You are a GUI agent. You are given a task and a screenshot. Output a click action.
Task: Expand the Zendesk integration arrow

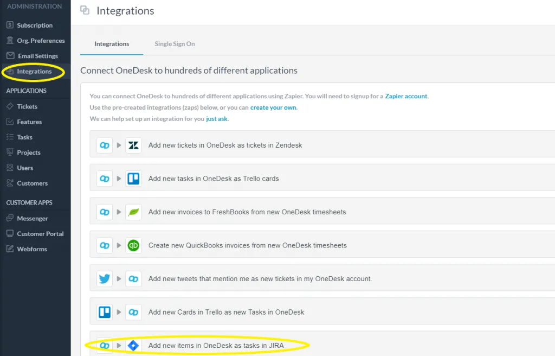(119, 145)
